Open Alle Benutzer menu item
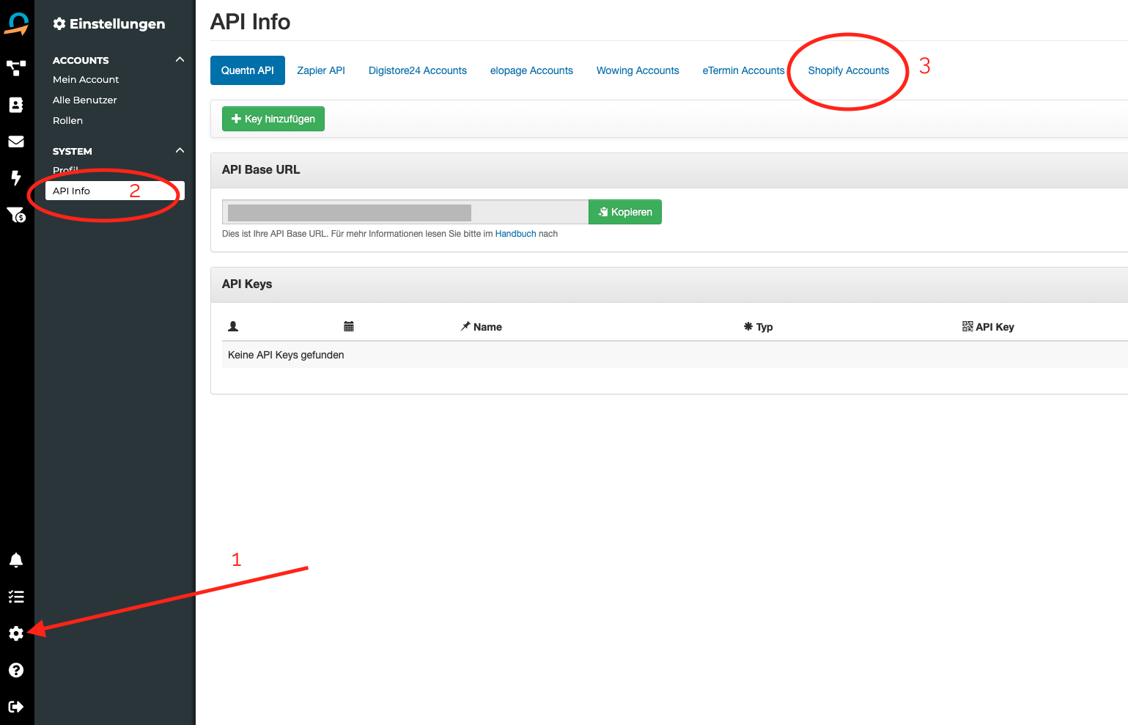1128x725 pixels. pos(85,100)
